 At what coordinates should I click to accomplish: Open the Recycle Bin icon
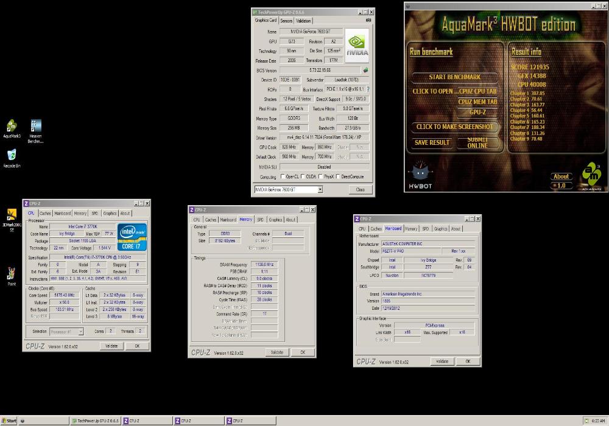tap(12, 158)
